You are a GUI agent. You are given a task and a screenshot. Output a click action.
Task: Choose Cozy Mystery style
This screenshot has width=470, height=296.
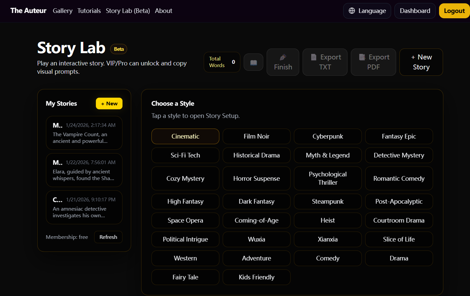point(185,178)
